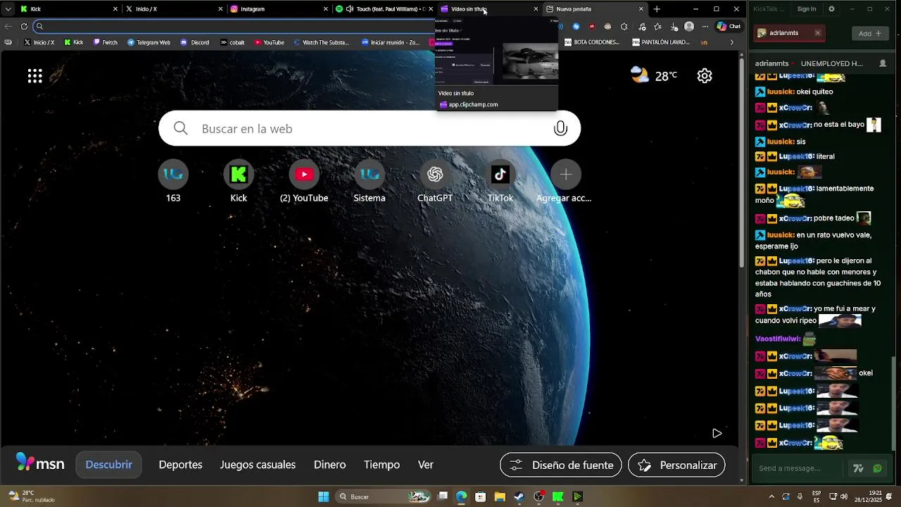Open the Kick quick link shortcut
Viewport: 901px width, 507px height.
click(x=239, y=182)
